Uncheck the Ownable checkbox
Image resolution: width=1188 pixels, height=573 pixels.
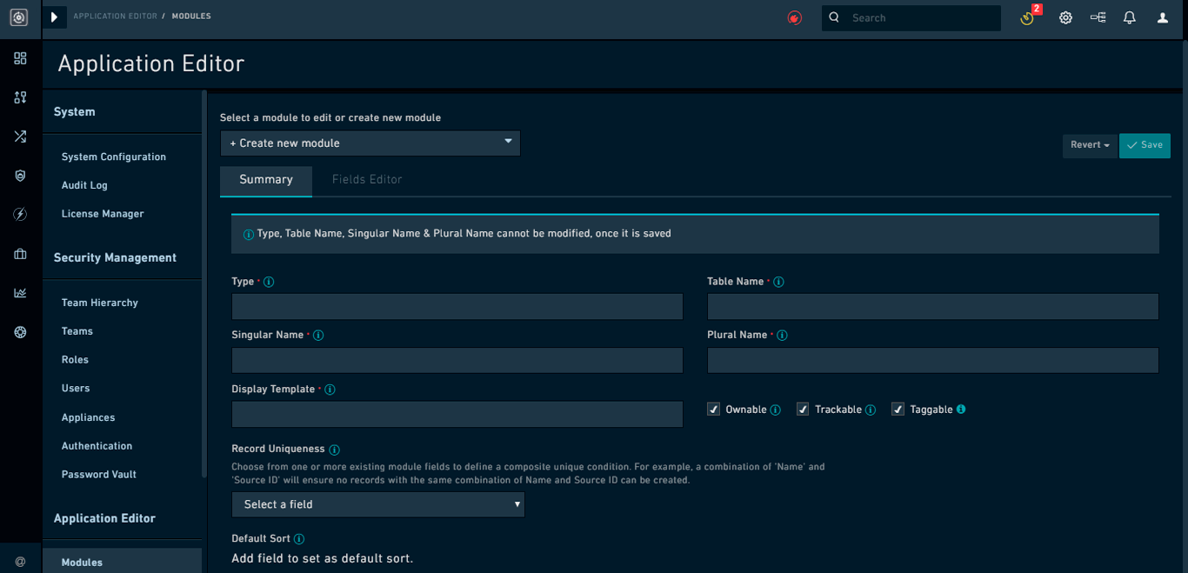[713, 409]
